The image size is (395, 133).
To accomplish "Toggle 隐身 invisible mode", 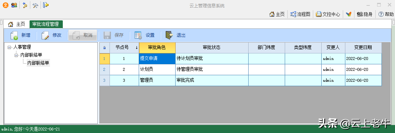I will click(x=365, y=14).
